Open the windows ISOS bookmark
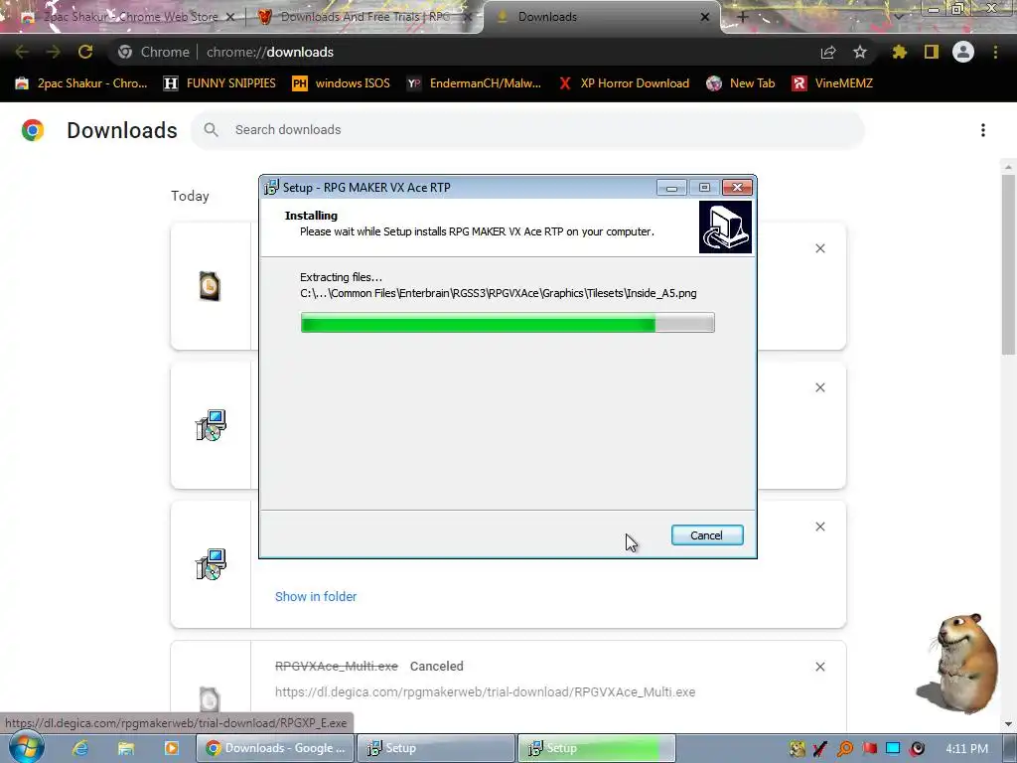The width and height of the screenshot is (1017, 763). point(342,83)
